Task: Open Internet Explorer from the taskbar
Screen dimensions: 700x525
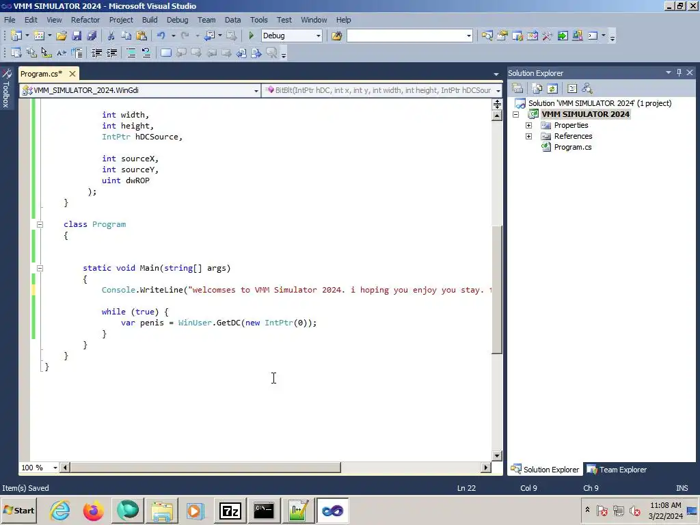Action: pyautogui.click(x=60, y=510)
